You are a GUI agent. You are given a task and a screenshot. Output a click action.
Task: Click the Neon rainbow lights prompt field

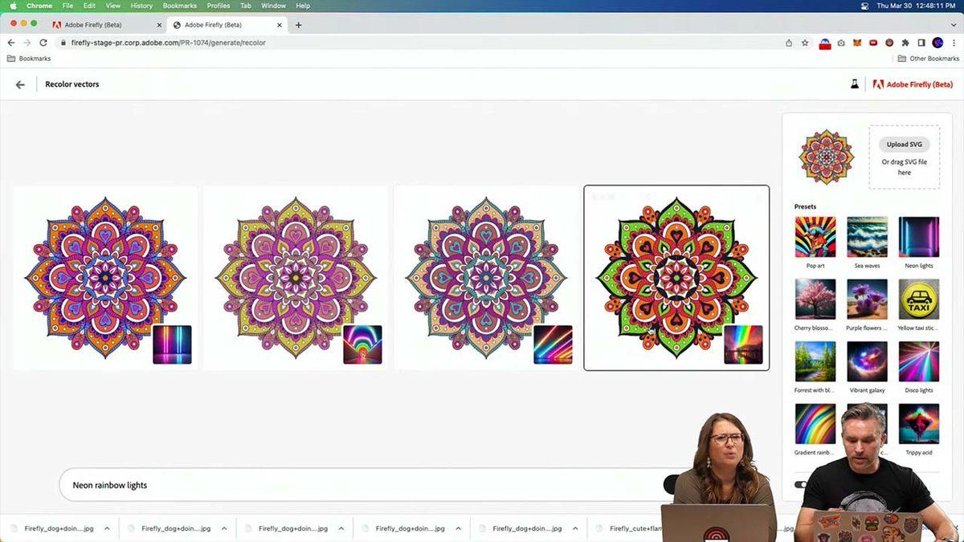click(x=353, y=485)
